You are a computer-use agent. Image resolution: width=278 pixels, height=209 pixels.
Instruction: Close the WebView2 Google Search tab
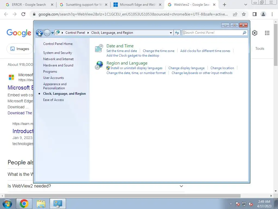click(x=214, y=5)
